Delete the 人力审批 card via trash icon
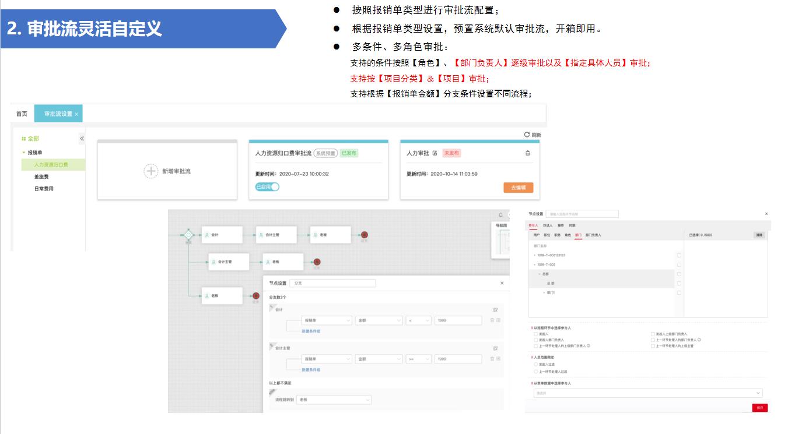The image size is (795, 434). pos(528,153)
